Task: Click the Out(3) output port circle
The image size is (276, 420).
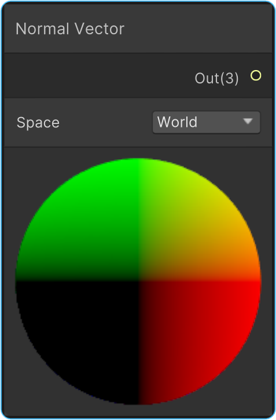Action: click(x=256, y=76)
